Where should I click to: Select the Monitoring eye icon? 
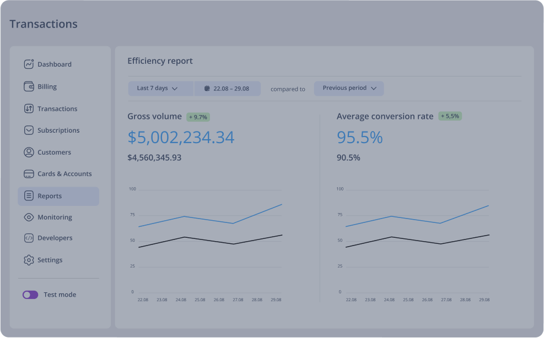28,217
